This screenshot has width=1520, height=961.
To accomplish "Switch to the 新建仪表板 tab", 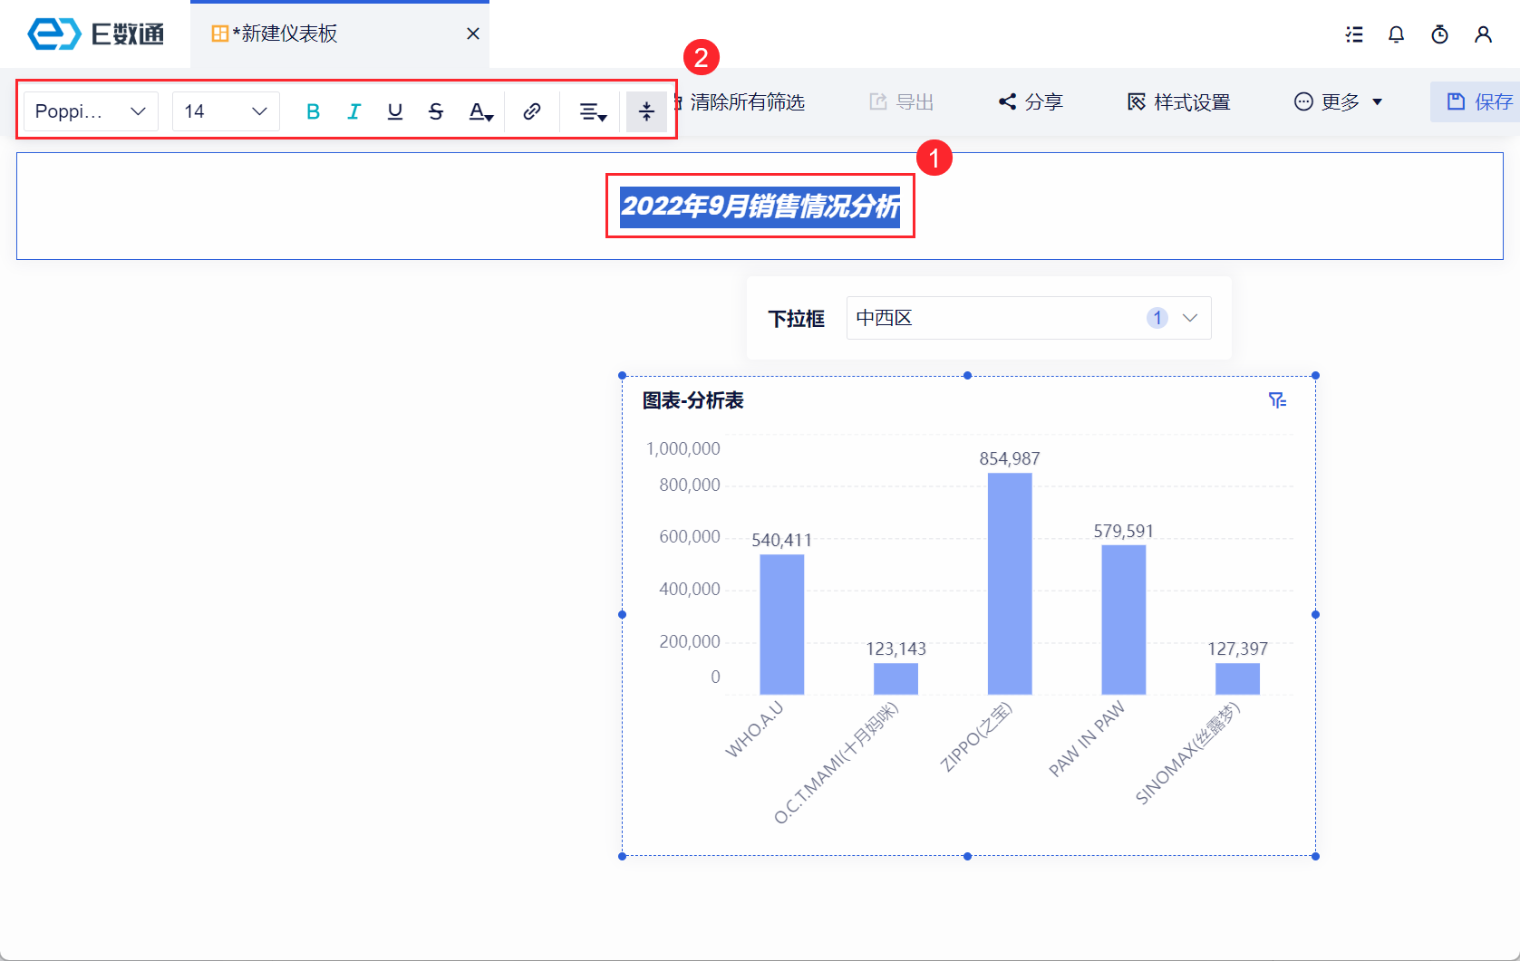I will (286, 34).
